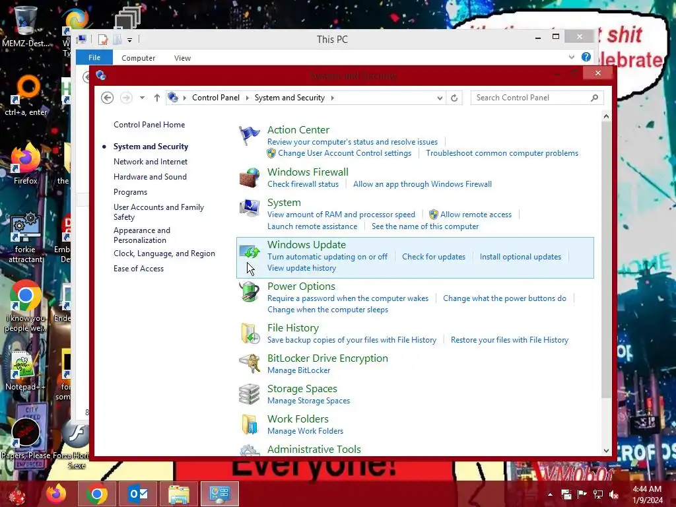Screen dimensions: 676x507
Task: Open Manage BitLocker link
Action: coord(298,370)
